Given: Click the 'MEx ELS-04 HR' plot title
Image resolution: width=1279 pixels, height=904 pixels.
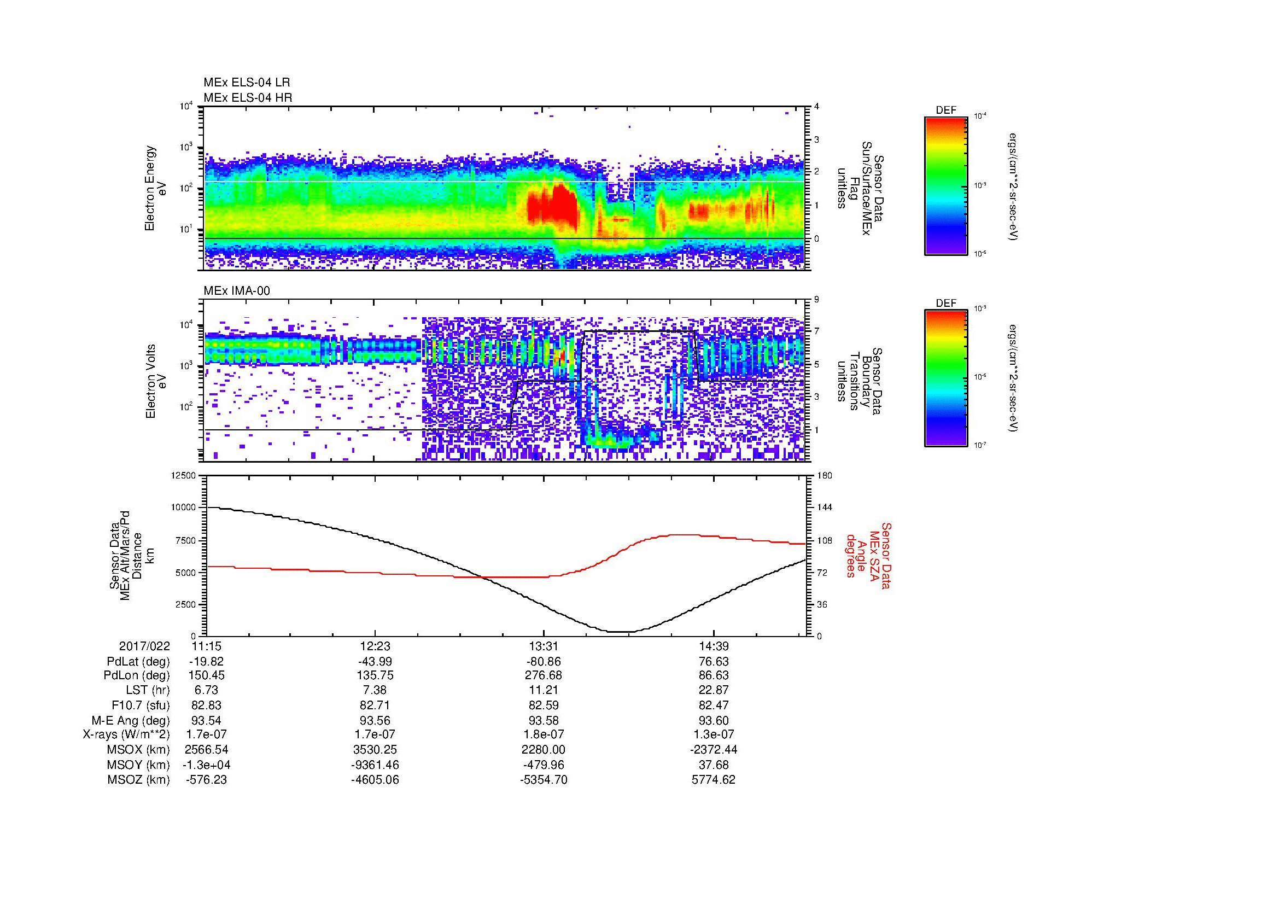Looking at the screenshot, I should pyautogui.click(x=248, y=97).
